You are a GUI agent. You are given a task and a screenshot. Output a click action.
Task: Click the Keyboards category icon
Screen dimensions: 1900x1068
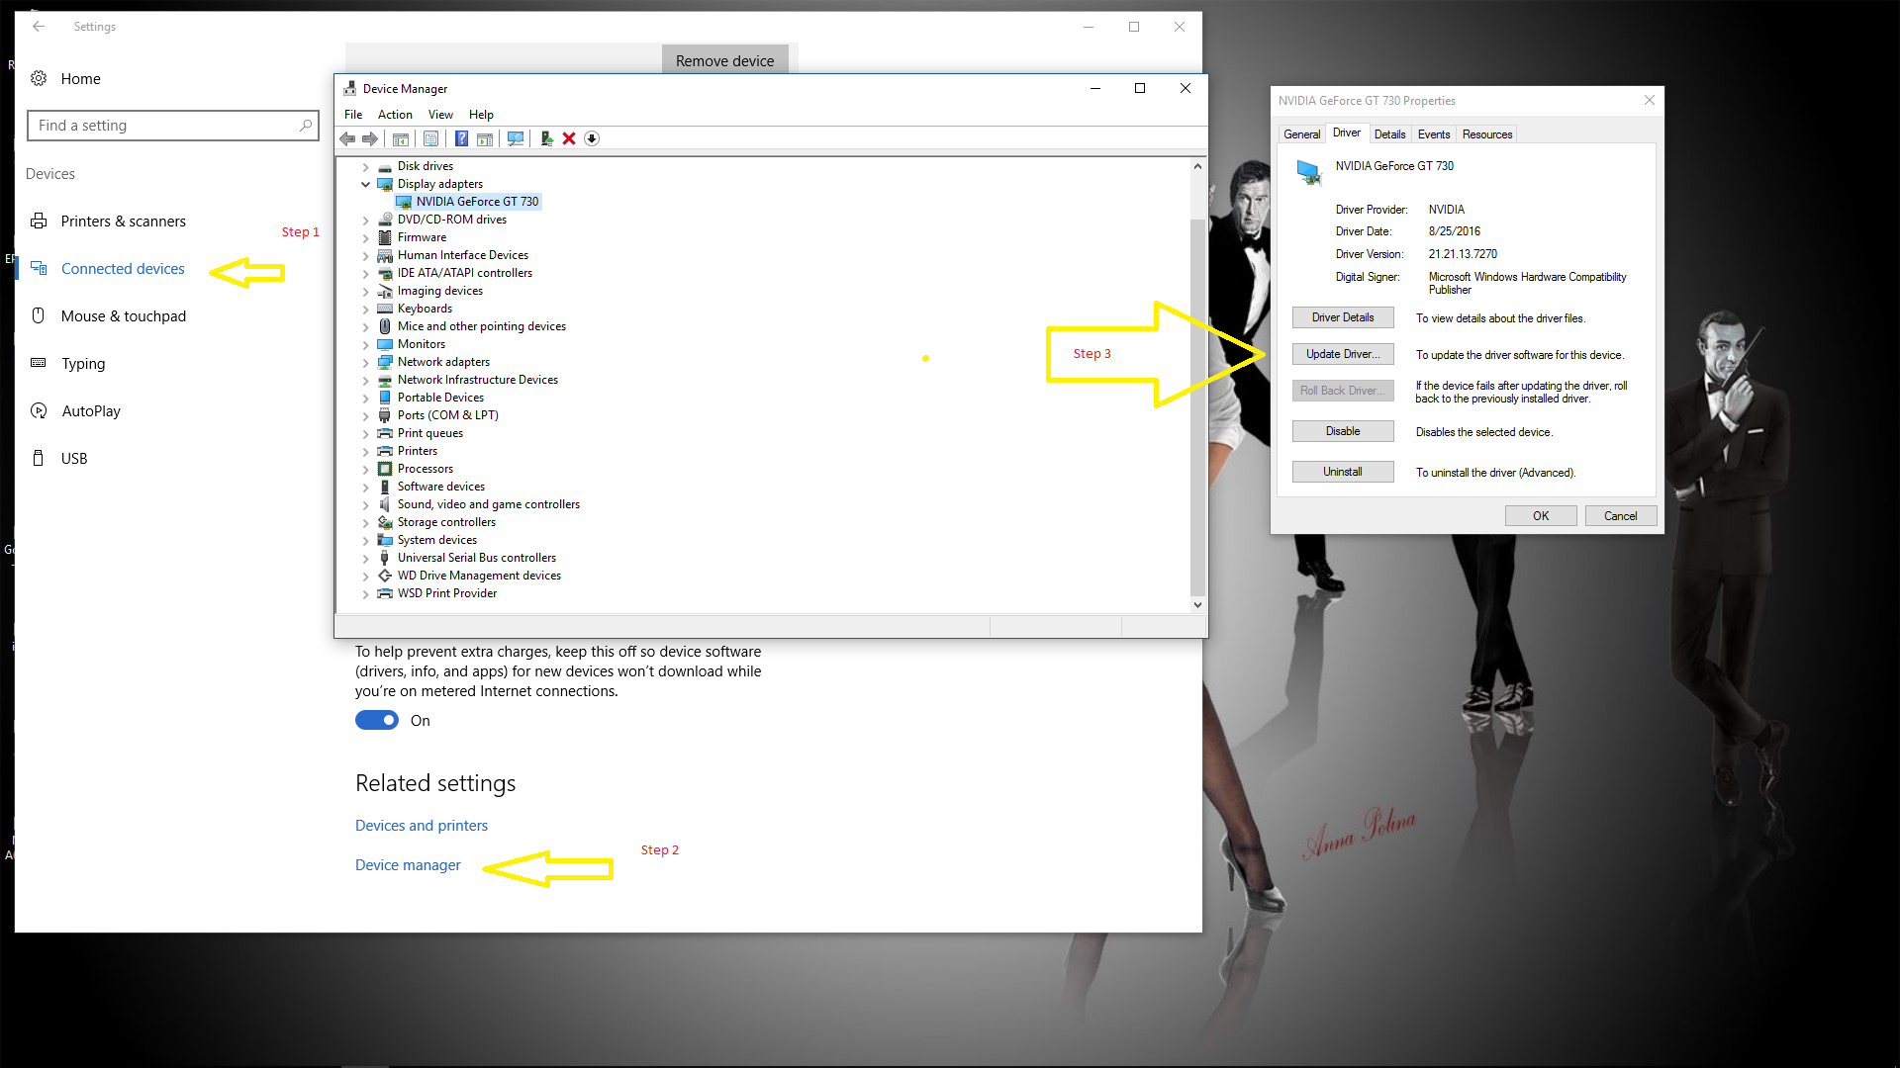pos(385,309)
